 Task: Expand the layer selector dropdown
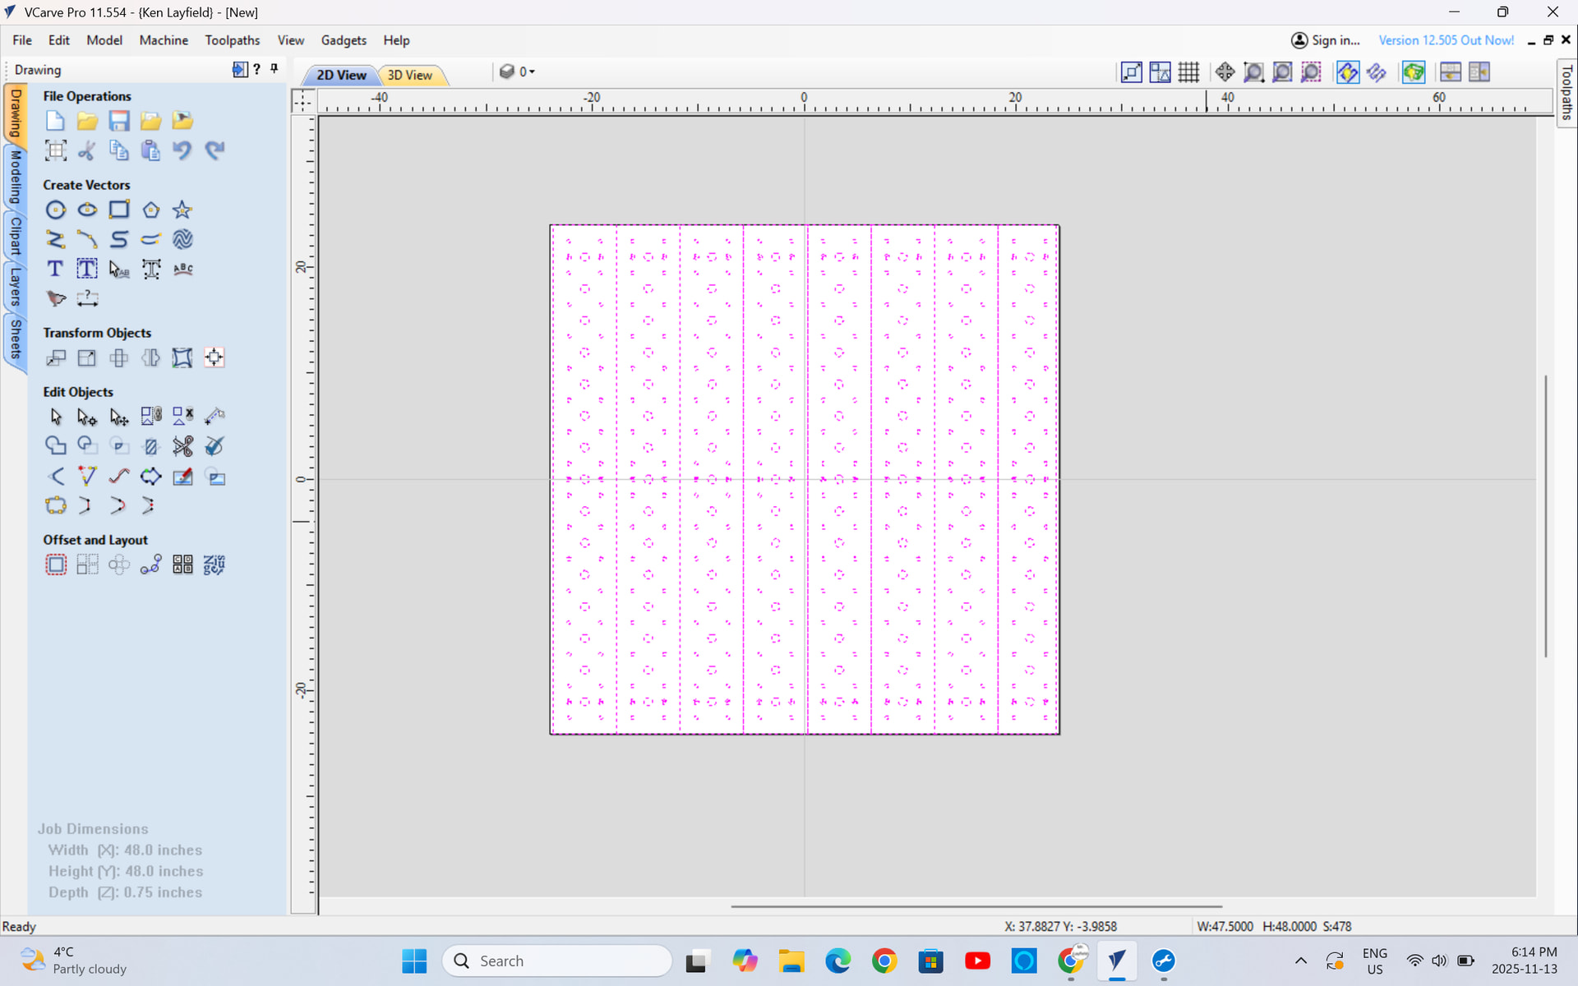tap(532, 72)
